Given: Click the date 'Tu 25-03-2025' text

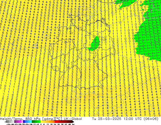Looking at the screenshot, I should [107, 119].
